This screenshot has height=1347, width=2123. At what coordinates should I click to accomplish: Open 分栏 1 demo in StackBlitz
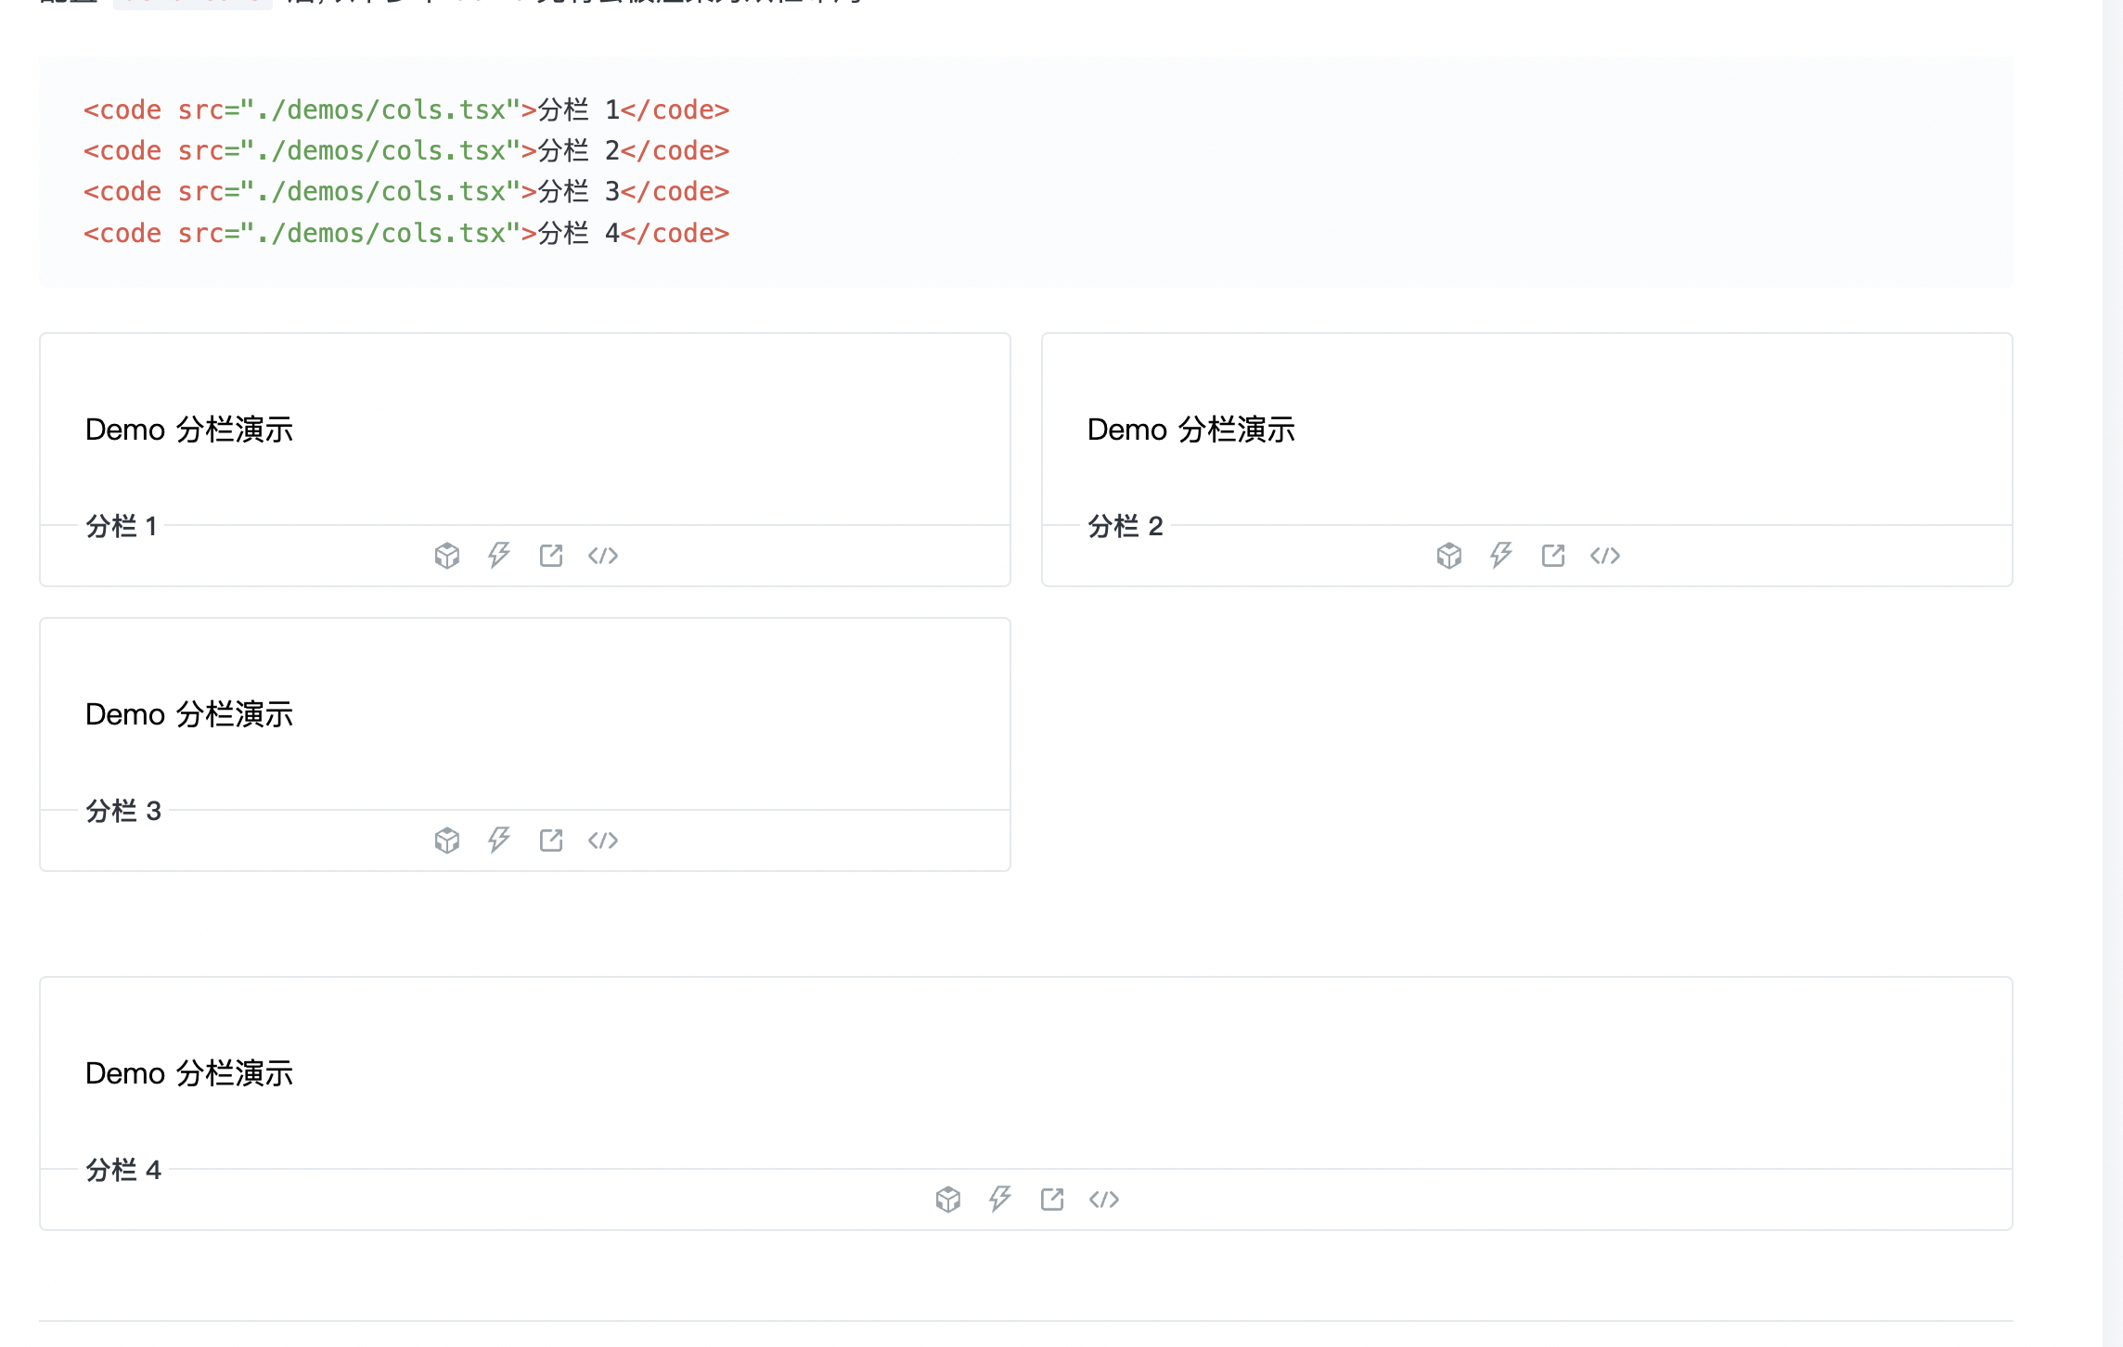[499, 556]
